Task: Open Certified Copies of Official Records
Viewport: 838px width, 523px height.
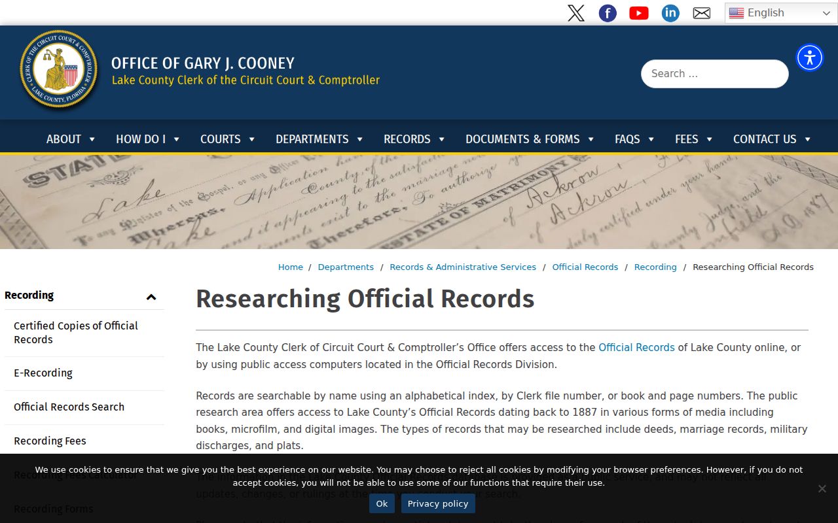Action: pos(84,333)
